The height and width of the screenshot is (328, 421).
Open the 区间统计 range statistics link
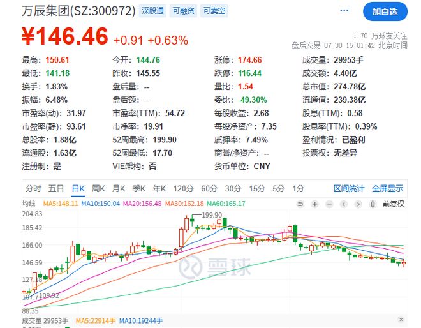[x=349, y=189]
